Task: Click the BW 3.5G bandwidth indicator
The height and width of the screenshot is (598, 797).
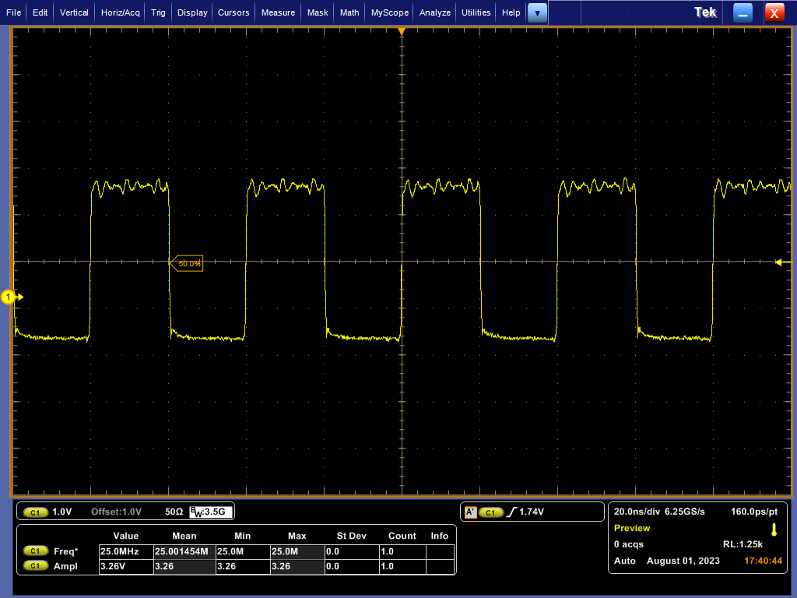Action: tap(211, 512)
